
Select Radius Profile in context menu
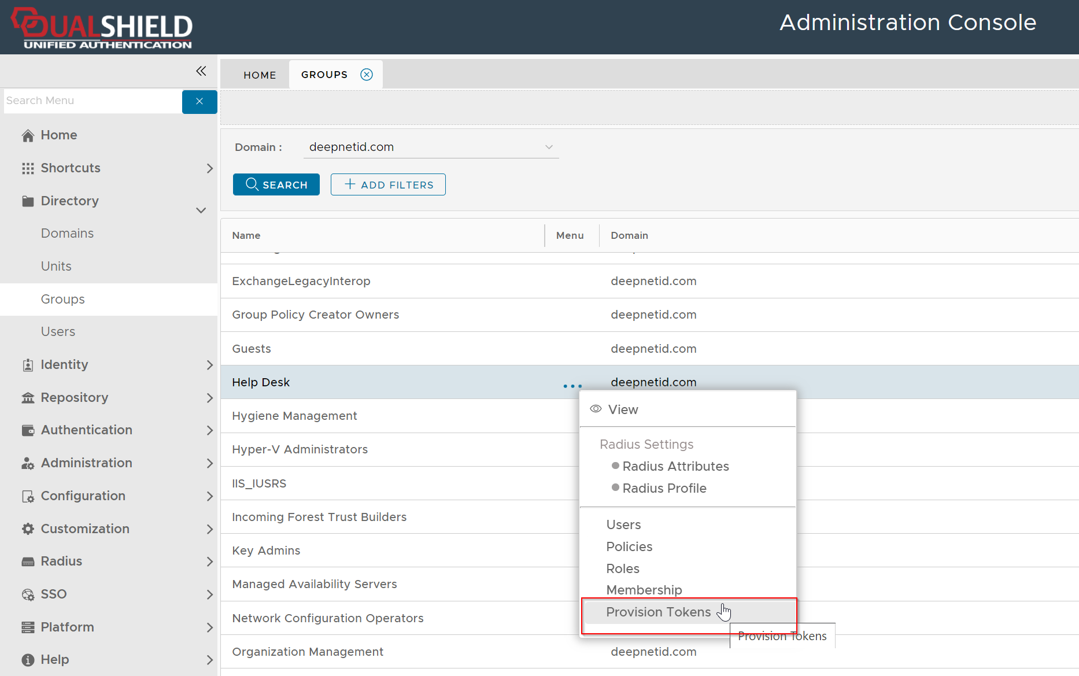[664, 488]
